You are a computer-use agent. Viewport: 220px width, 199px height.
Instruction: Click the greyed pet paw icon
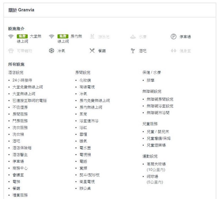[11, 51]
